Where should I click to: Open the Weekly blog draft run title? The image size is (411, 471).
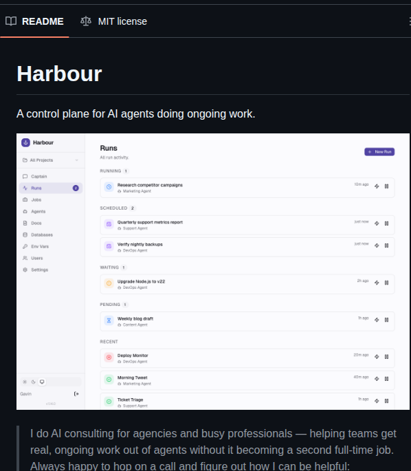coord(135,319)
